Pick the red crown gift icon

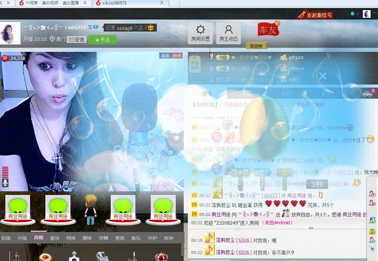click(x=162, y=256)
